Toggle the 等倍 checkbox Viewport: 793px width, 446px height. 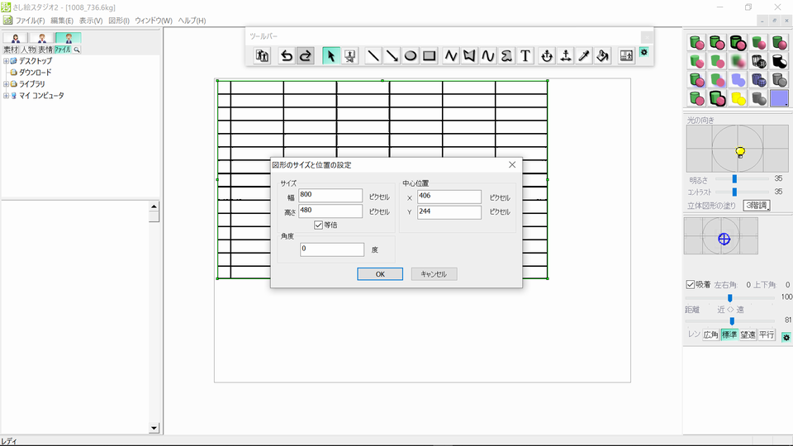pos(318,225)
